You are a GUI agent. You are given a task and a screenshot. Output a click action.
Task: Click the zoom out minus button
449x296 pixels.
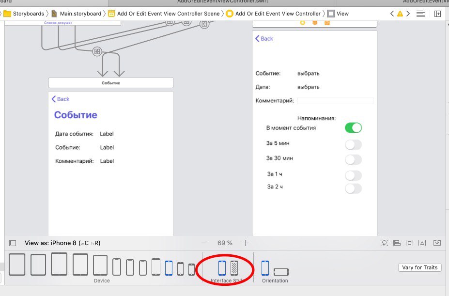point(204,243)
